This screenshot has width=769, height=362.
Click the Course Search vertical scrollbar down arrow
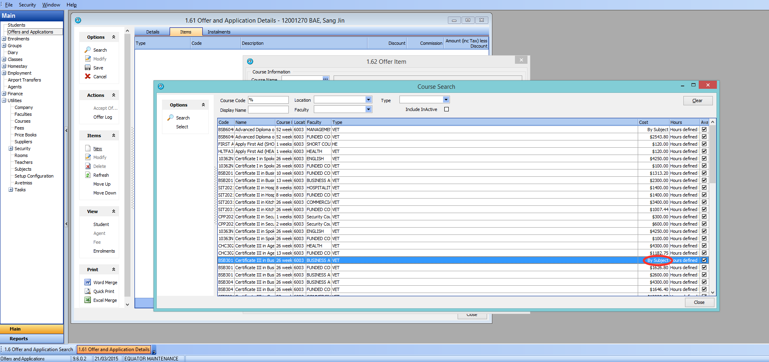point(712,293)
